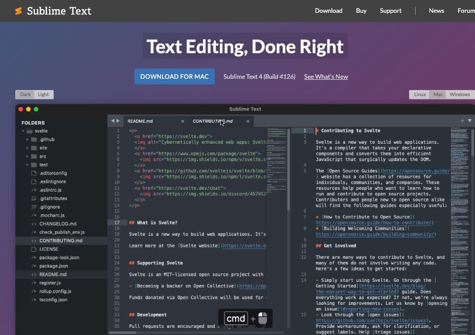Viewport: 475px width, 335px height.
Task: Click the tab back arrow icon
Action: click(x=113, y=121)
